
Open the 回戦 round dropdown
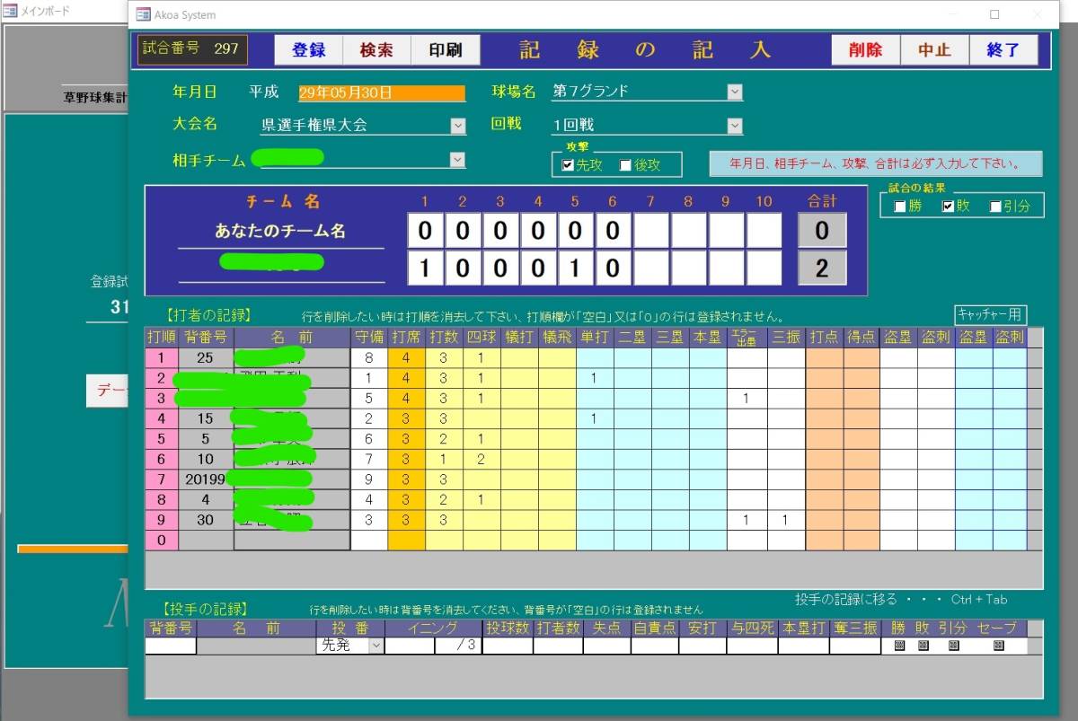735,126
